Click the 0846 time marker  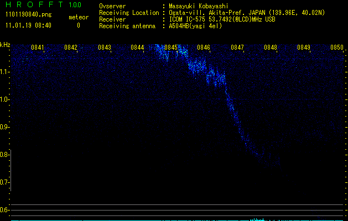(x=204, y=48)
